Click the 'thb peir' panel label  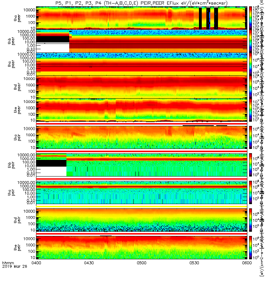click(x=12, y=165)
